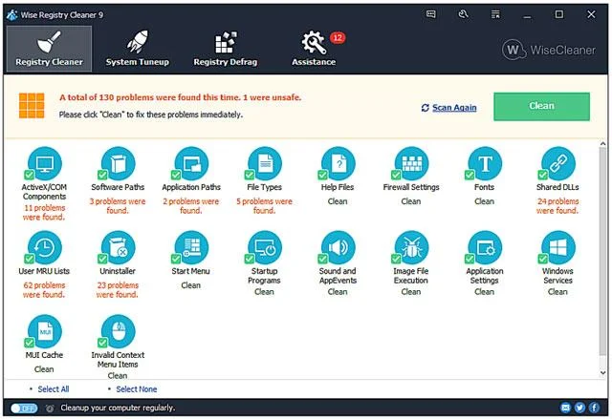This screenshot has height=419, width=612.
Task: Open the Assistance tab
Action: point(314,49)
